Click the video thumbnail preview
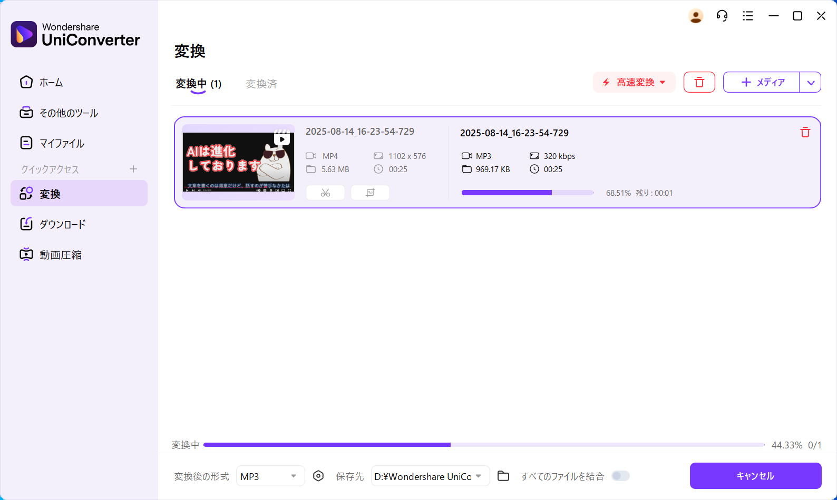This screenshot has height=500, width=837. (238, 162)
